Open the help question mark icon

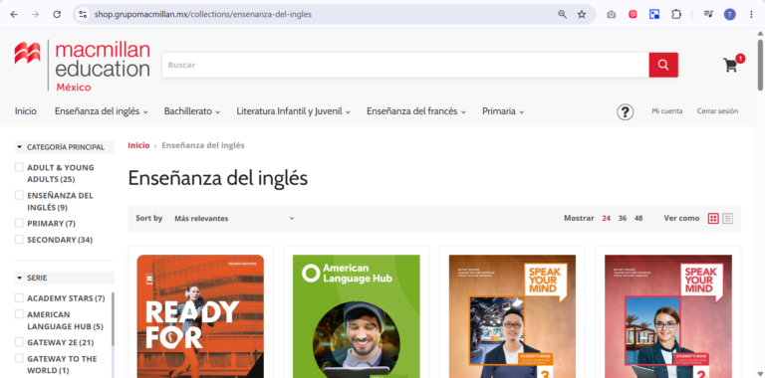coord(625,111)
